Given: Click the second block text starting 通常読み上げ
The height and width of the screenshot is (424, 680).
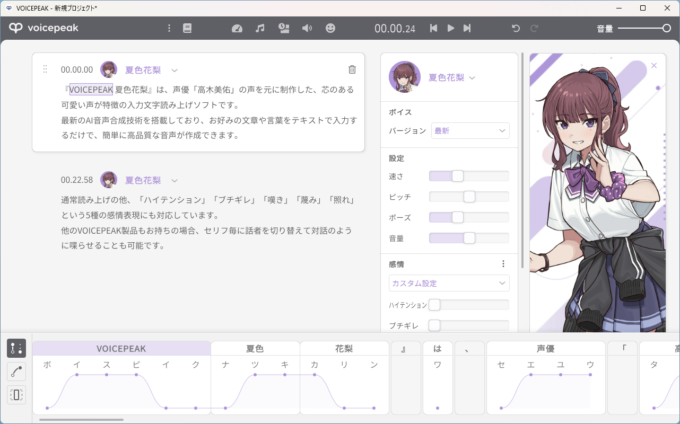Looking at the screenshot, I should 208,223.
